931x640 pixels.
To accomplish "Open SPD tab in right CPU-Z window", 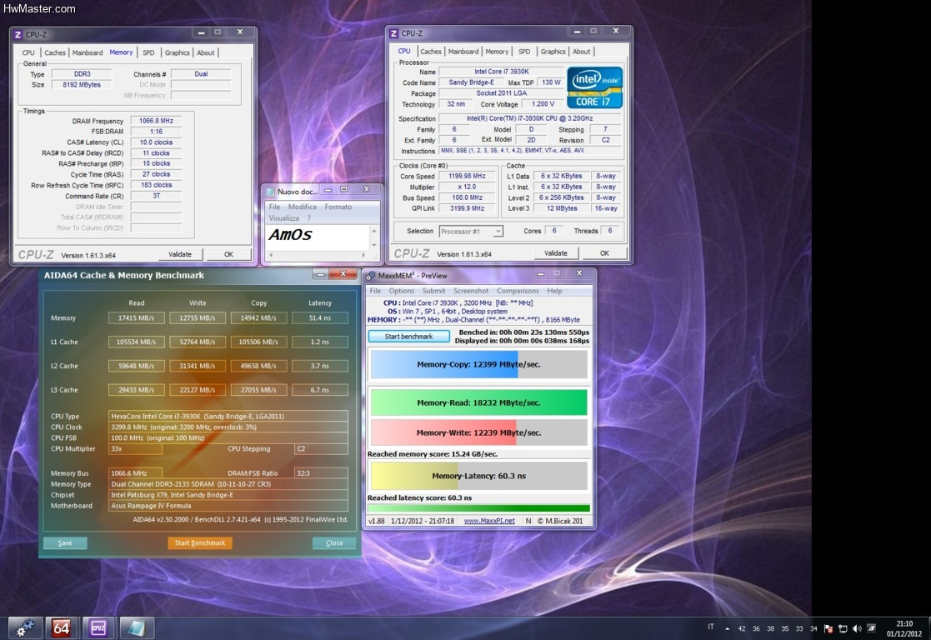I will click(x=524, y=52).
